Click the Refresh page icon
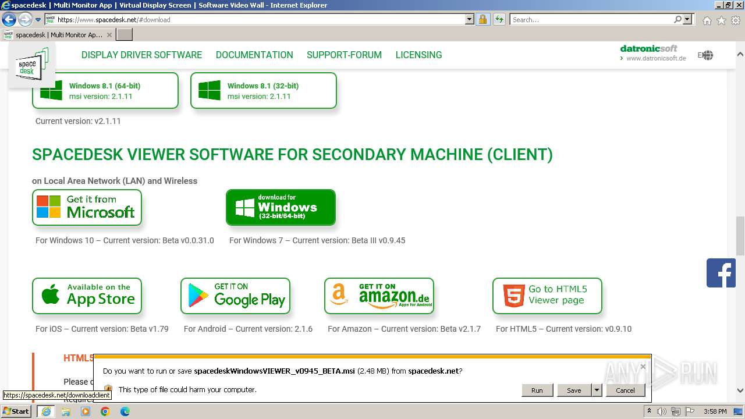The image size is (745, 419). click(499, 19)
